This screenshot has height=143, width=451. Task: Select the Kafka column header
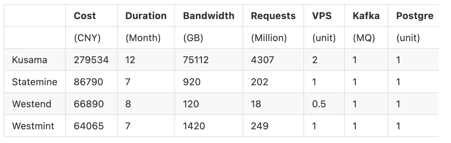click(366, 16)
